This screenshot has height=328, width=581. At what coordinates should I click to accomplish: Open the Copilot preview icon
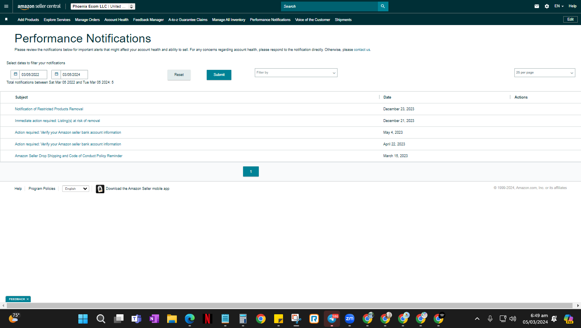coord(568,319)
